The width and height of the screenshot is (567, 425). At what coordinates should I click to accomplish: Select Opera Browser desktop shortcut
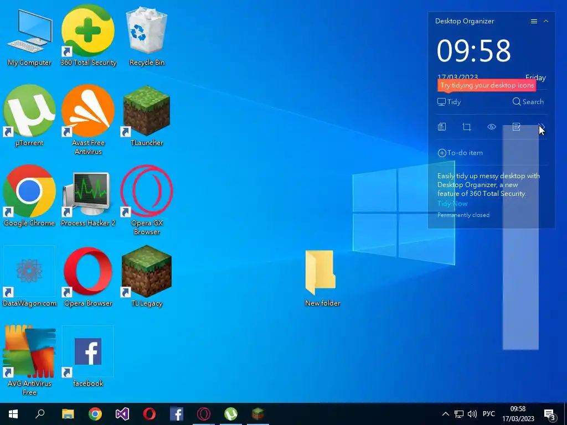88,276
